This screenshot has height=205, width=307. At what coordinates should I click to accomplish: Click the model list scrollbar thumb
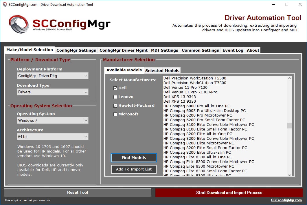click(289, 125)
